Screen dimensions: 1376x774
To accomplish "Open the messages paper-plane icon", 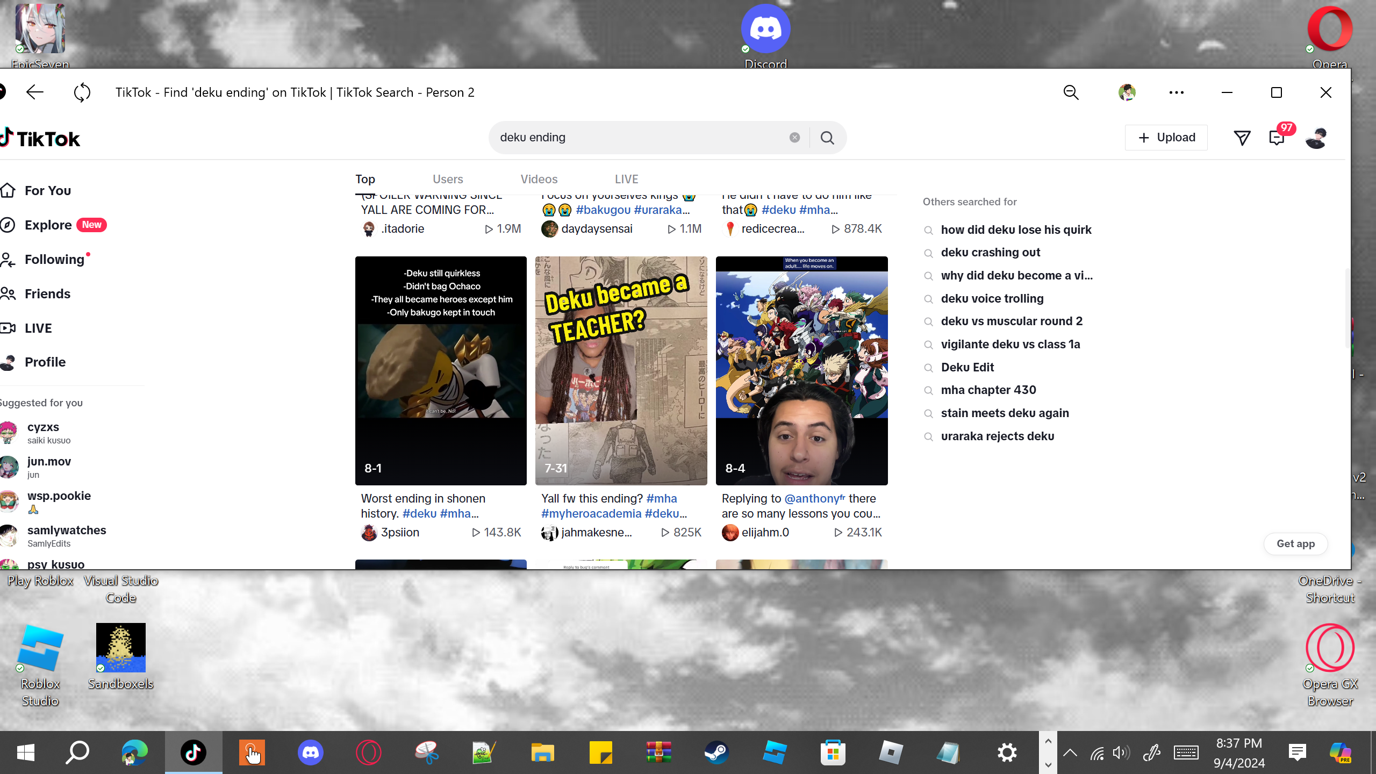I will pos(1242,138).
